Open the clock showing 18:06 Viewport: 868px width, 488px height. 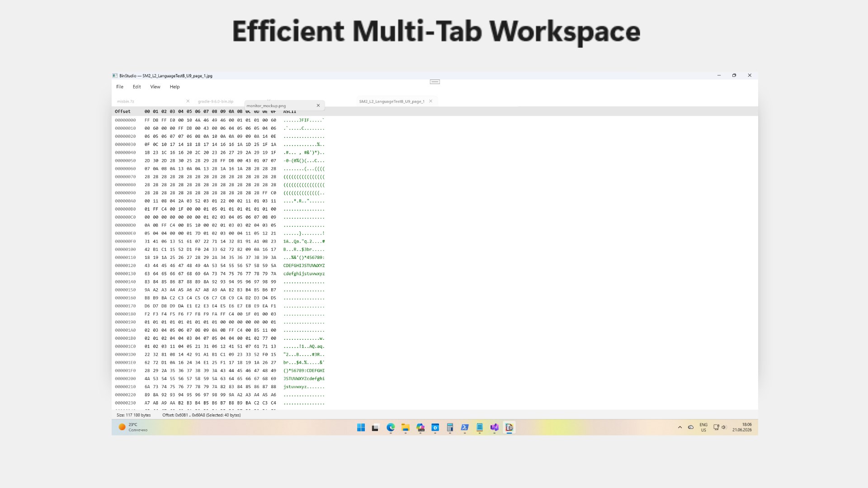tap(742, 427)
